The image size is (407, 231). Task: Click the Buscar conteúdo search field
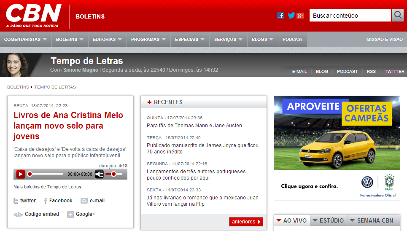pyautogui.click(x=350, y=16)
